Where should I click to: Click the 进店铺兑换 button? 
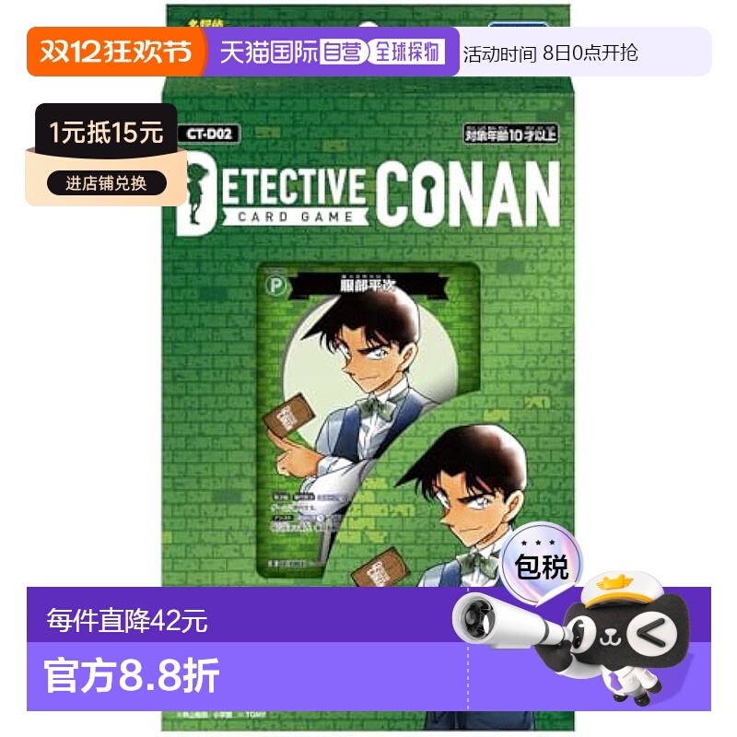coord(107,182)
